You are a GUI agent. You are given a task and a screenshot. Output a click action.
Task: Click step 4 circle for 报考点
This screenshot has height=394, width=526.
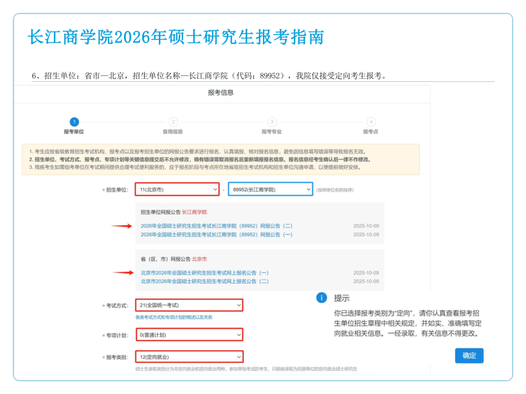371,122
